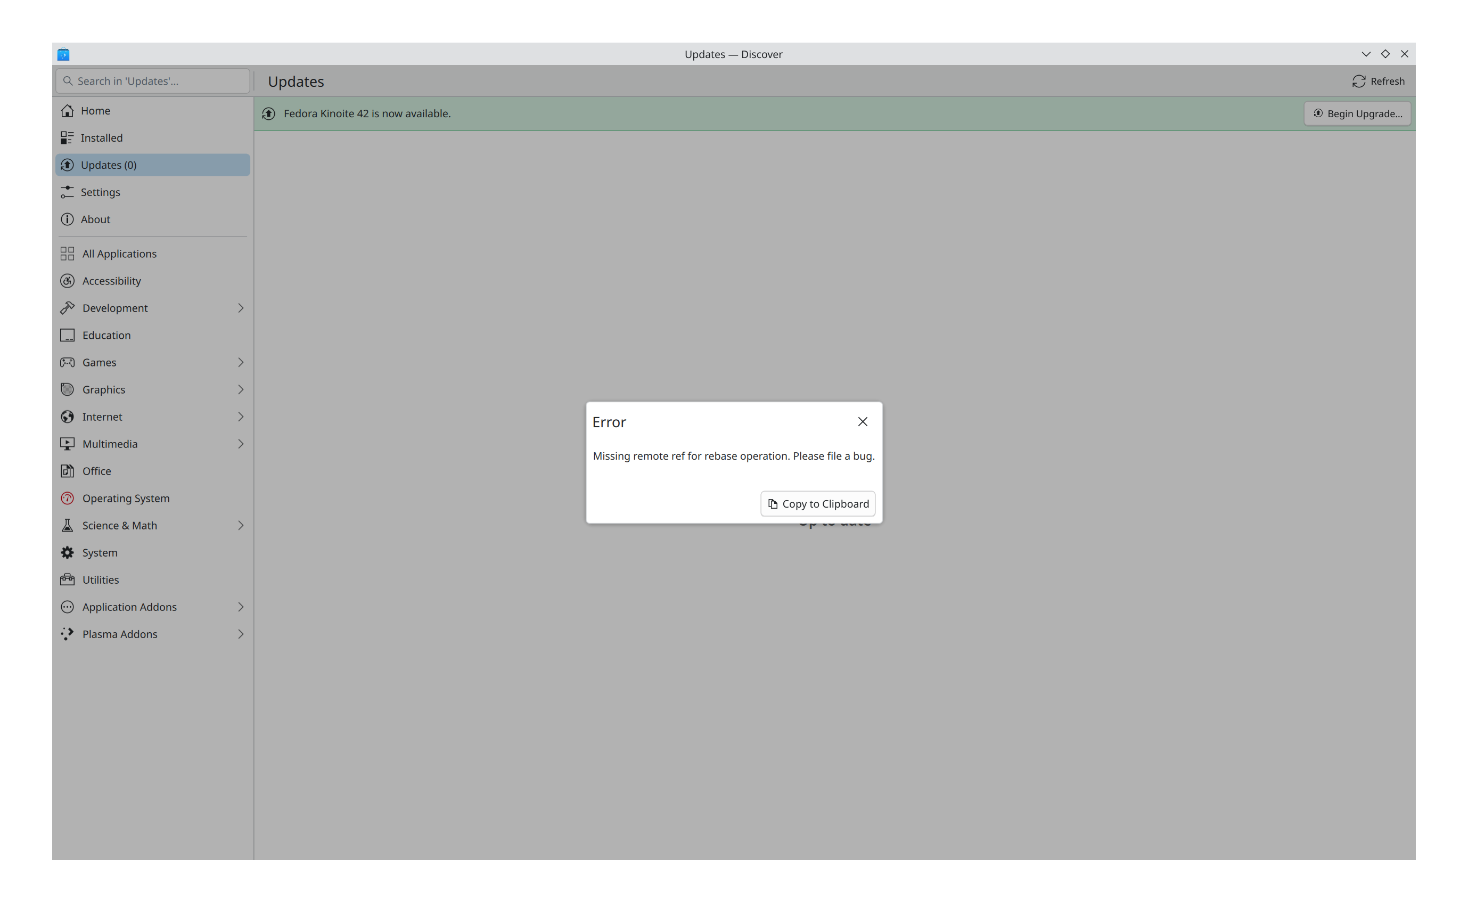
Task: Click the Refresh circular arrows icon
Action: click(x=1358, y=81)
